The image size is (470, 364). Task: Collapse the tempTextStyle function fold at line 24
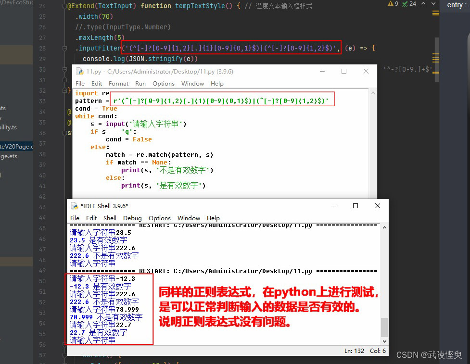(x=65, y=6)
